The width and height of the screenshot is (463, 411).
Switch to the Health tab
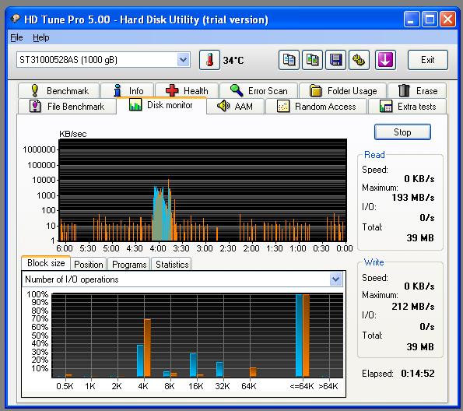click(187, 90)
